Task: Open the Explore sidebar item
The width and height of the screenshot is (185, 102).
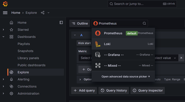Action: coord(36,72)
